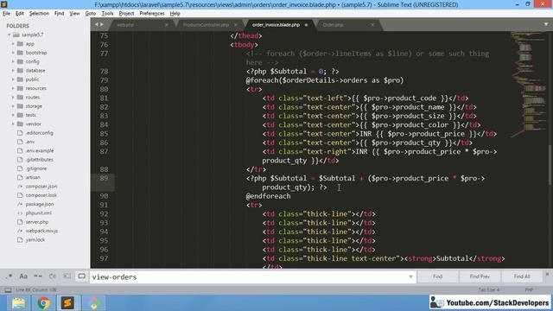The width and height of the screenshot is (553, 311).
Task: Open the Preferences menu
Action: tap(152, 14)
